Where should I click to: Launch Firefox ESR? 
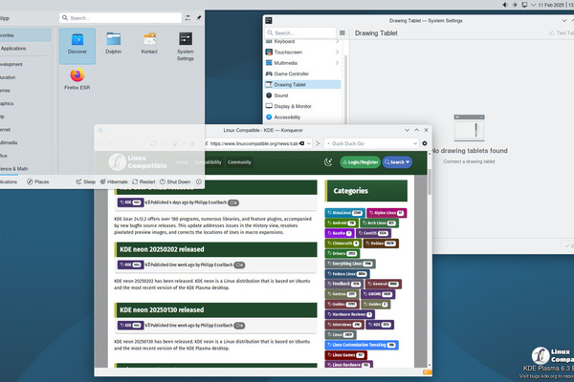coord(77,79)
